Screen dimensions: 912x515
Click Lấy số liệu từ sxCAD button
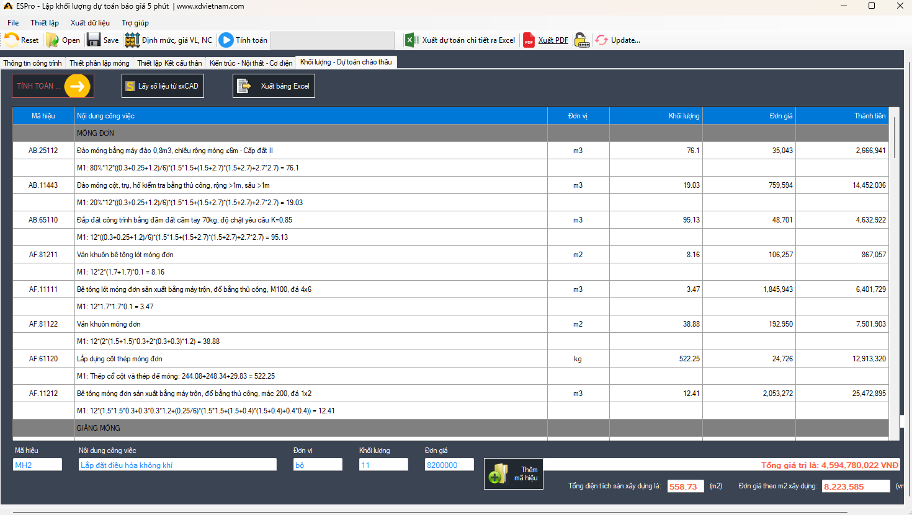click(x=163, y=86)
